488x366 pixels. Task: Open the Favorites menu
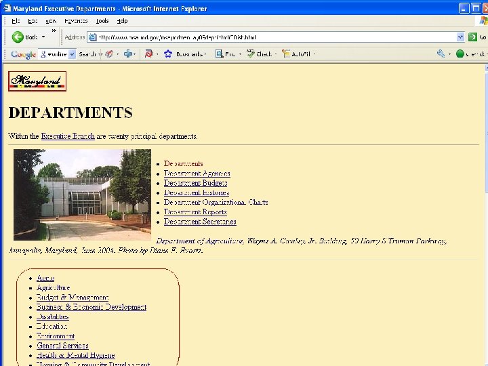tap(76, 21)
